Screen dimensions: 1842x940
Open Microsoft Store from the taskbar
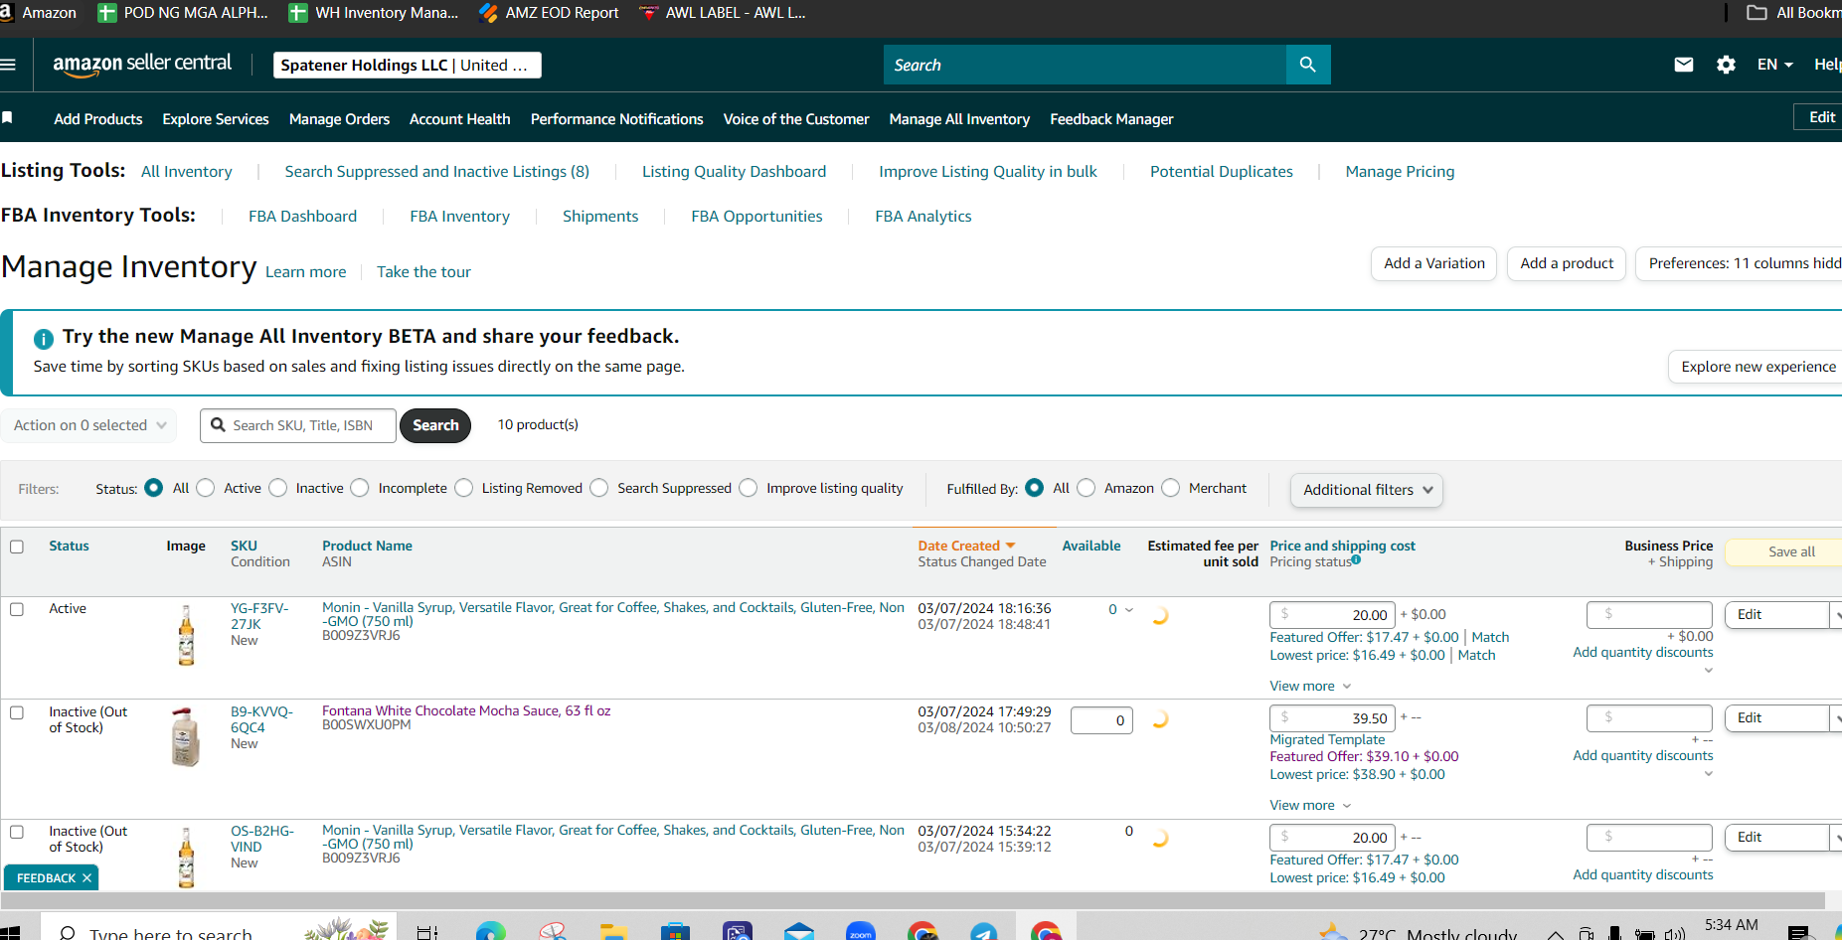676,932
